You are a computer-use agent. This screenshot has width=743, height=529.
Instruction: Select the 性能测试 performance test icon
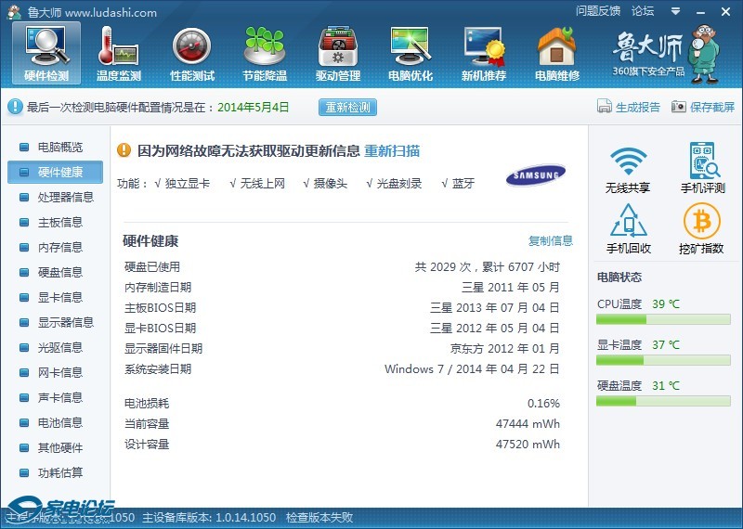191,54
